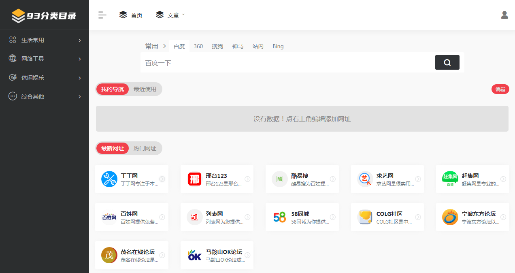Open the 丁丁网 title link
515x273 pixels.
129,176
